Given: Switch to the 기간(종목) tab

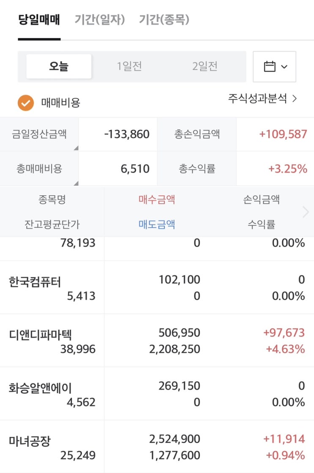Looking at the screenshot, I should coord(164,20).
